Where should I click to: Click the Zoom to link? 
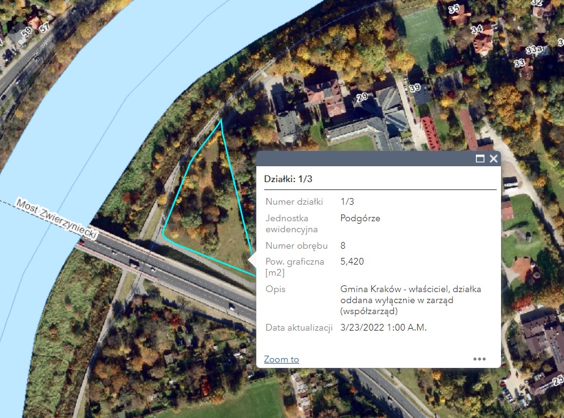click(281, 359)
